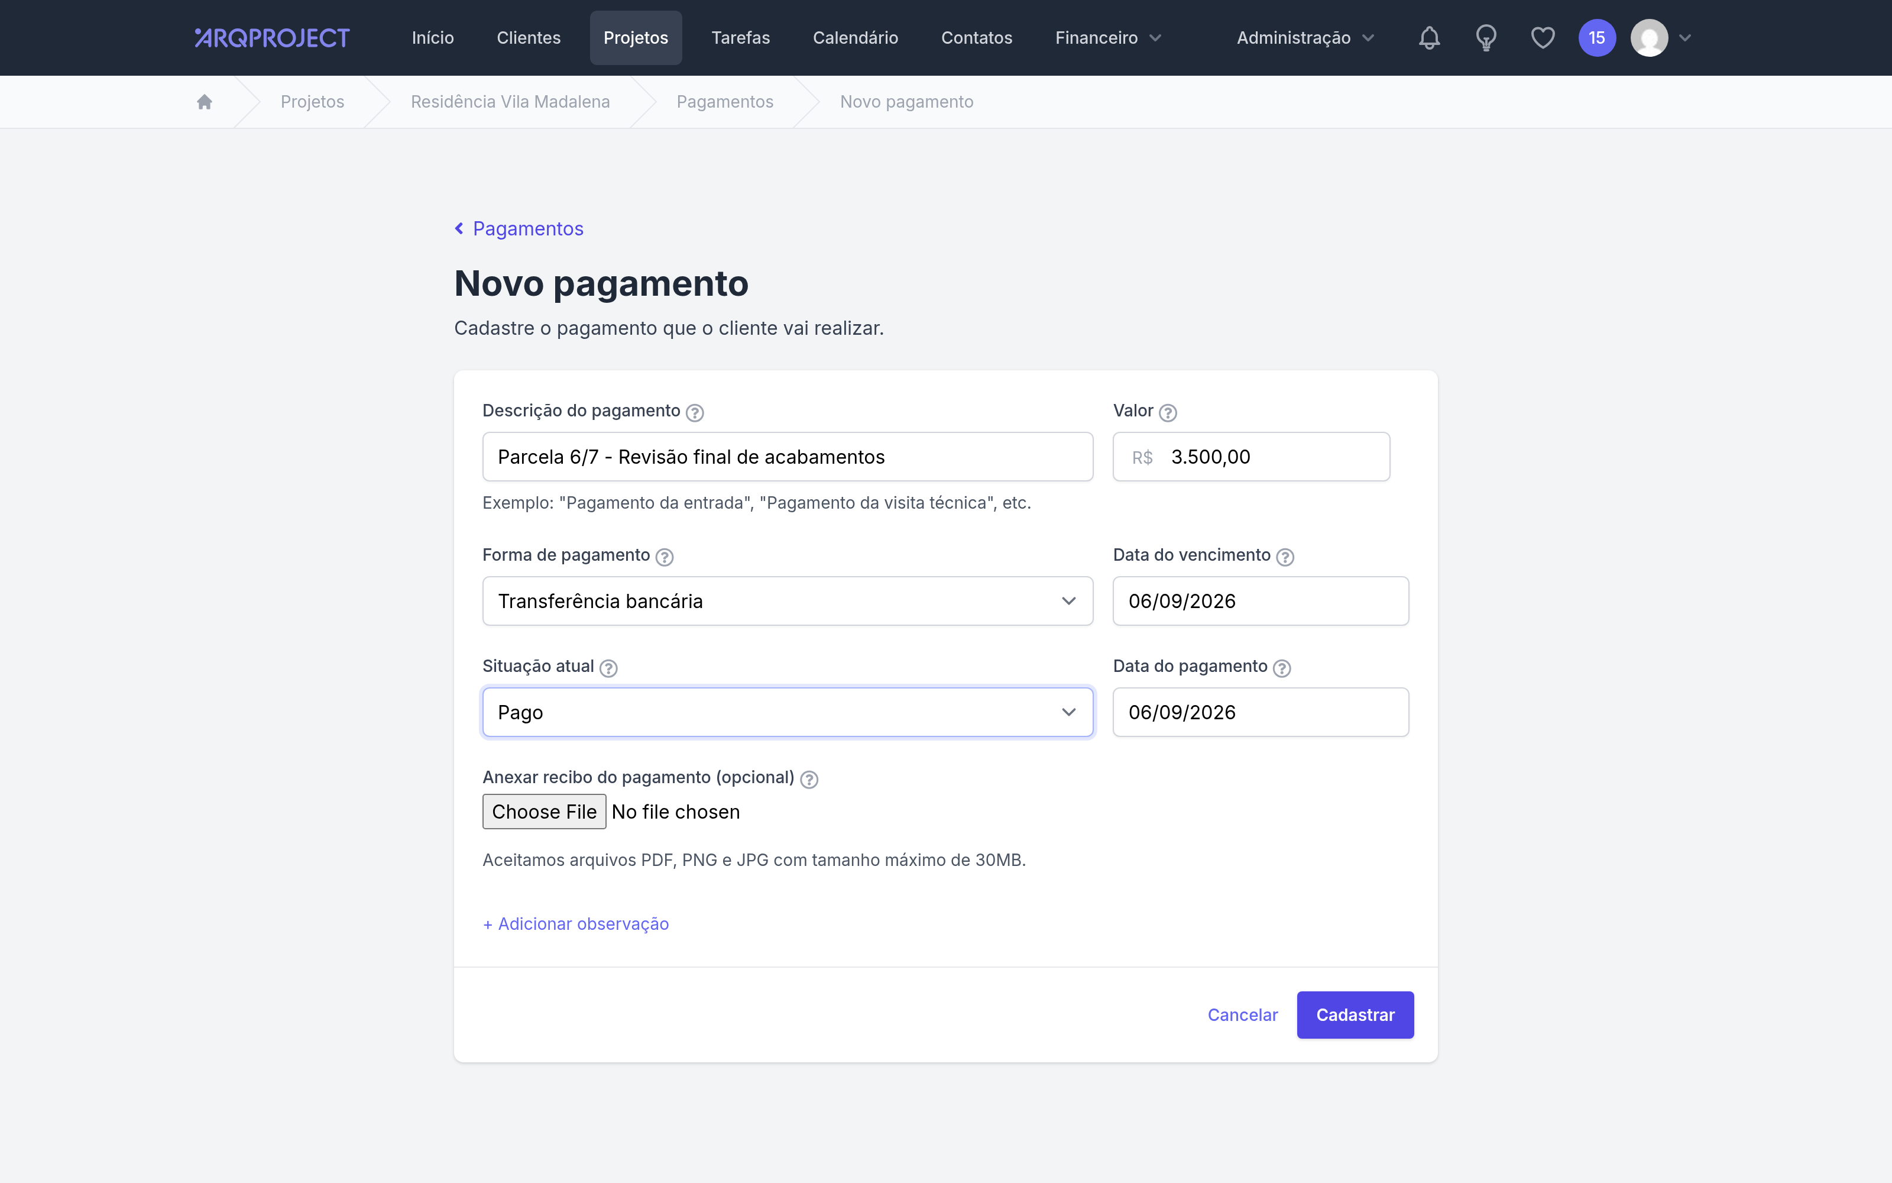1892x1183 pixels.
Task: Click the Data do pagamento field
Action: pyautogui.click(x=1261, y=712)
